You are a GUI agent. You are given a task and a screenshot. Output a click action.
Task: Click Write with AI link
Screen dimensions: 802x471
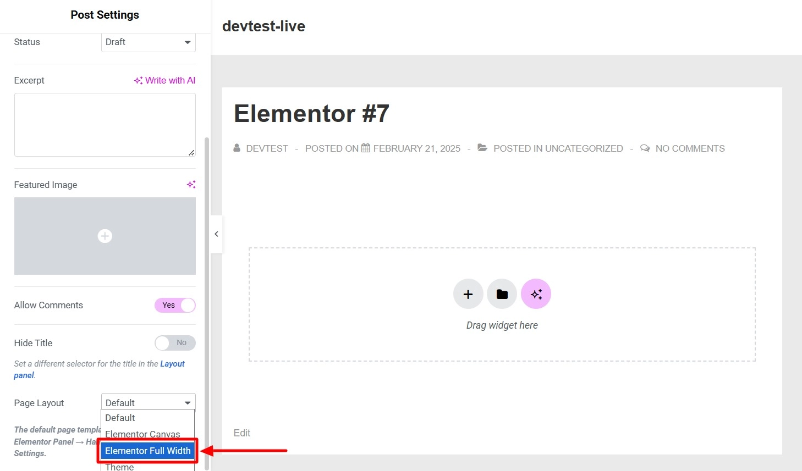point(164,80)
